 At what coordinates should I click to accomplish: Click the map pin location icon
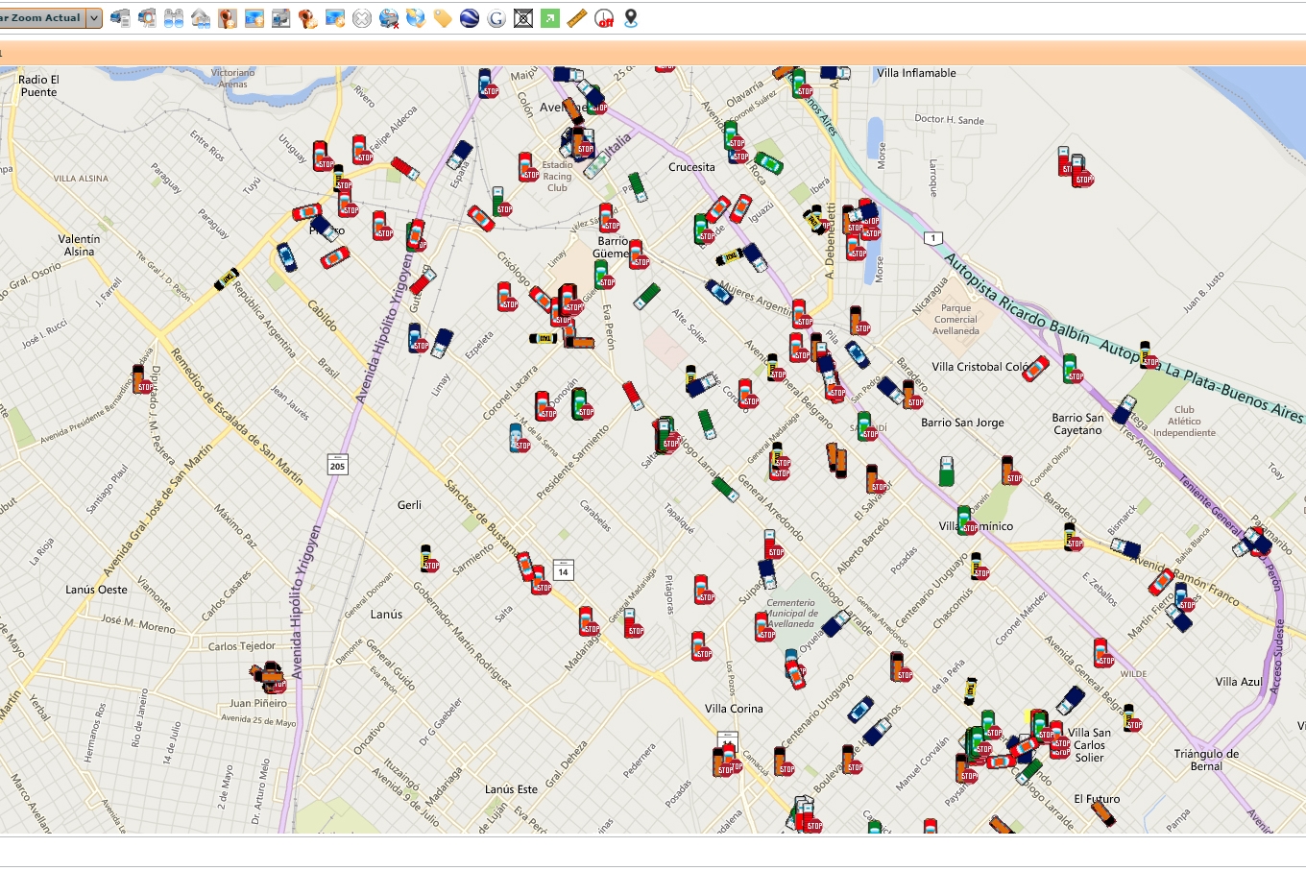[631, 18]
